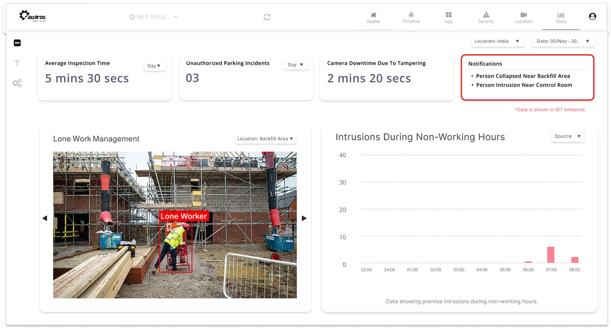Switch to the Location tab
The width and height of the screenshot is (611, 328).
point(523,18)
